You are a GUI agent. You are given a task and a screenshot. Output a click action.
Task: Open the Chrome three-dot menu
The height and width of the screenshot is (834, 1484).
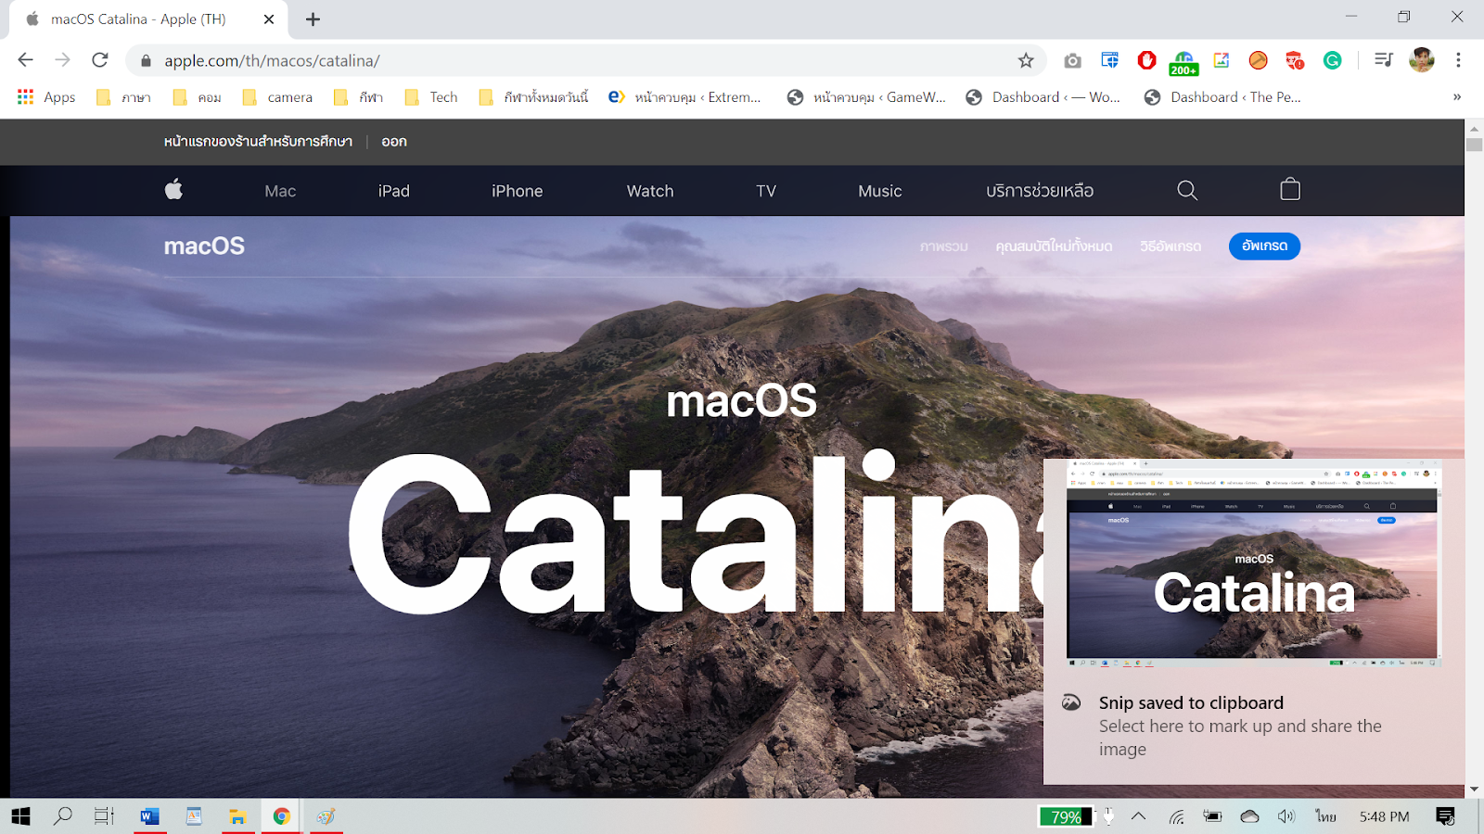(x=1458, y=60)
